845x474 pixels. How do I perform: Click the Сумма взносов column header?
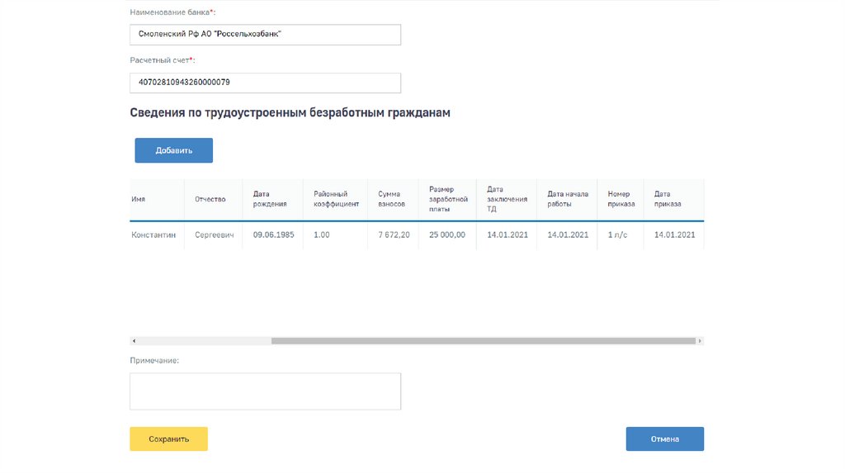coord(391,199)
